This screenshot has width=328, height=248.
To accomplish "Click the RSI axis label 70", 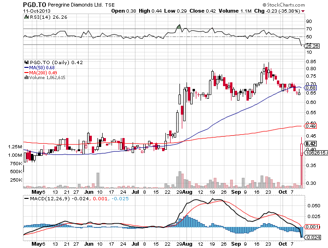I will (x=309, y=29).
